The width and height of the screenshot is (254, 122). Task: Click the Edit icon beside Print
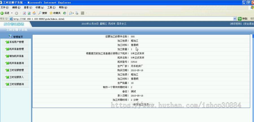click(x=83, y=13)
